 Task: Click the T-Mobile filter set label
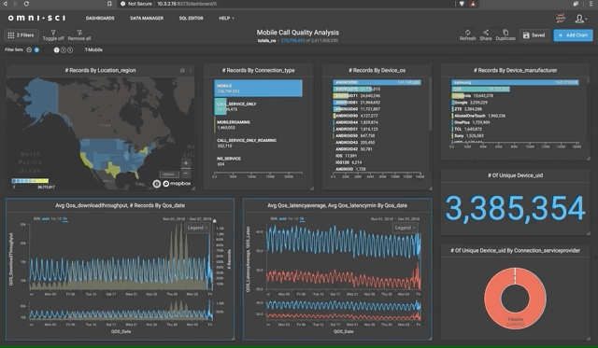93,49
